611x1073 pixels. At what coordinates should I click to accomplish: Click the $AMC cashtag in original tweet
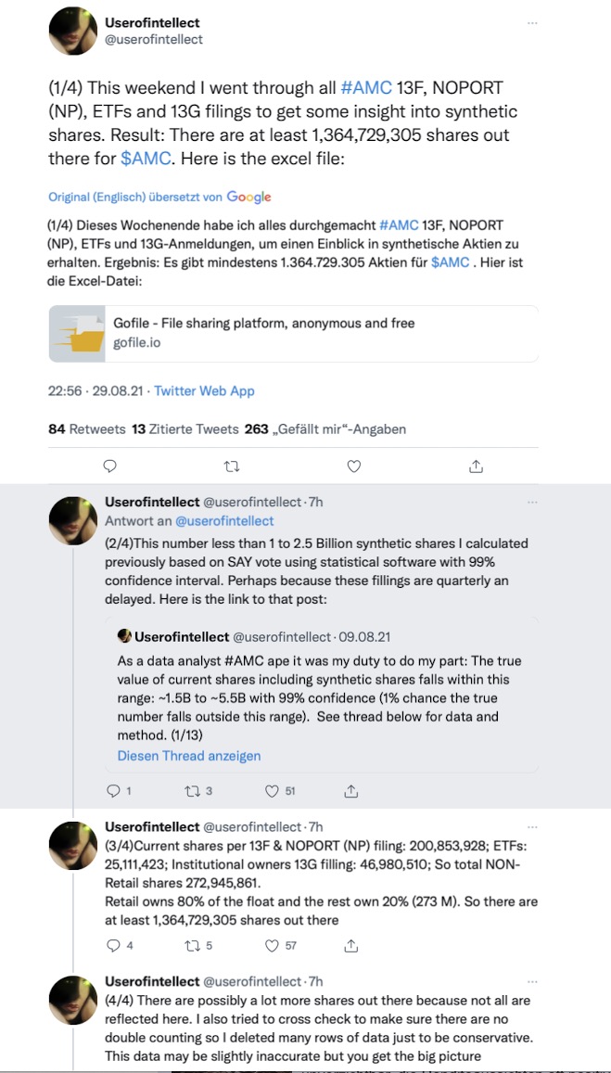tap(146, 159)
